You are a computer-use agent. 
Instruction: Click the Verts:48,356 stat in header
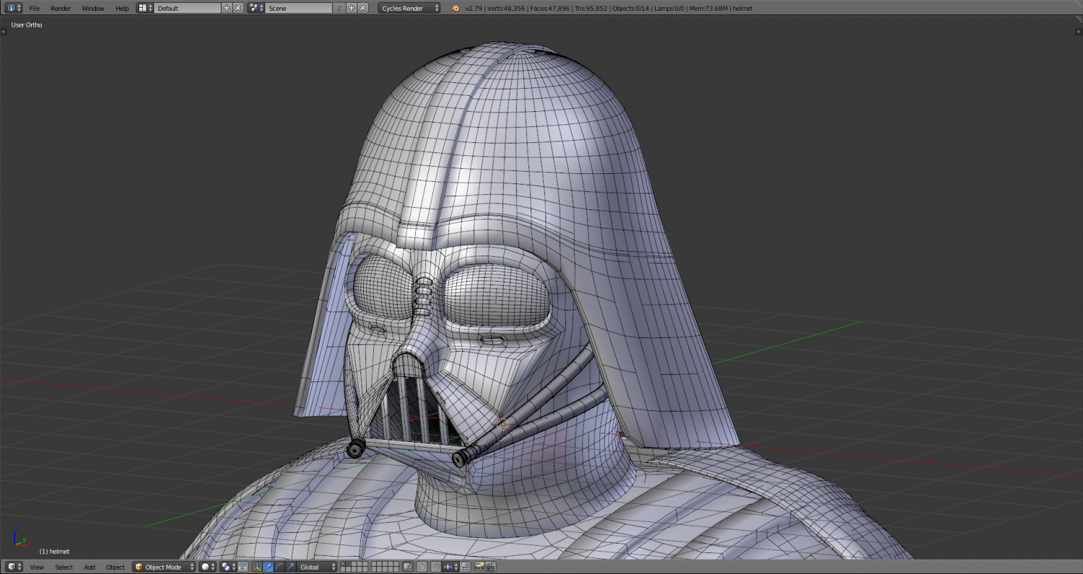(508, 8)
